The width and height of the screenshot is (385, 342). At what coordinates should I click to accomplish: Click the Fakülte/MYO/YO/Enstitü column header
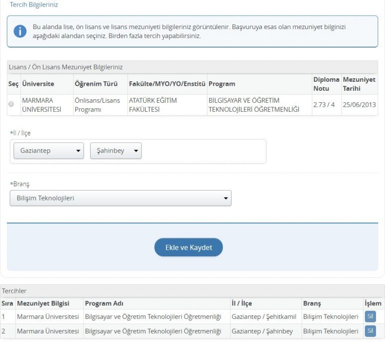(x=167, y=84)
